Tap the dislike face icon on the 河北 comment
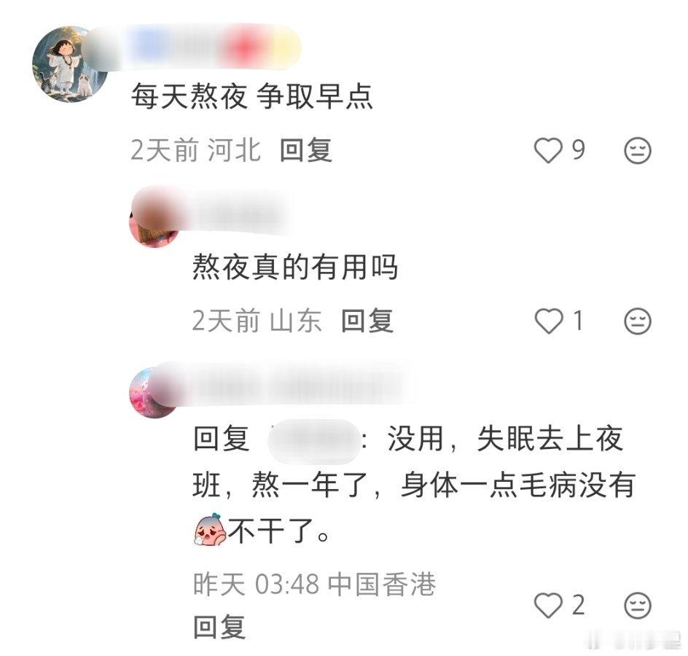This screenshot has width=688, height=656. (x=637, y=150)
